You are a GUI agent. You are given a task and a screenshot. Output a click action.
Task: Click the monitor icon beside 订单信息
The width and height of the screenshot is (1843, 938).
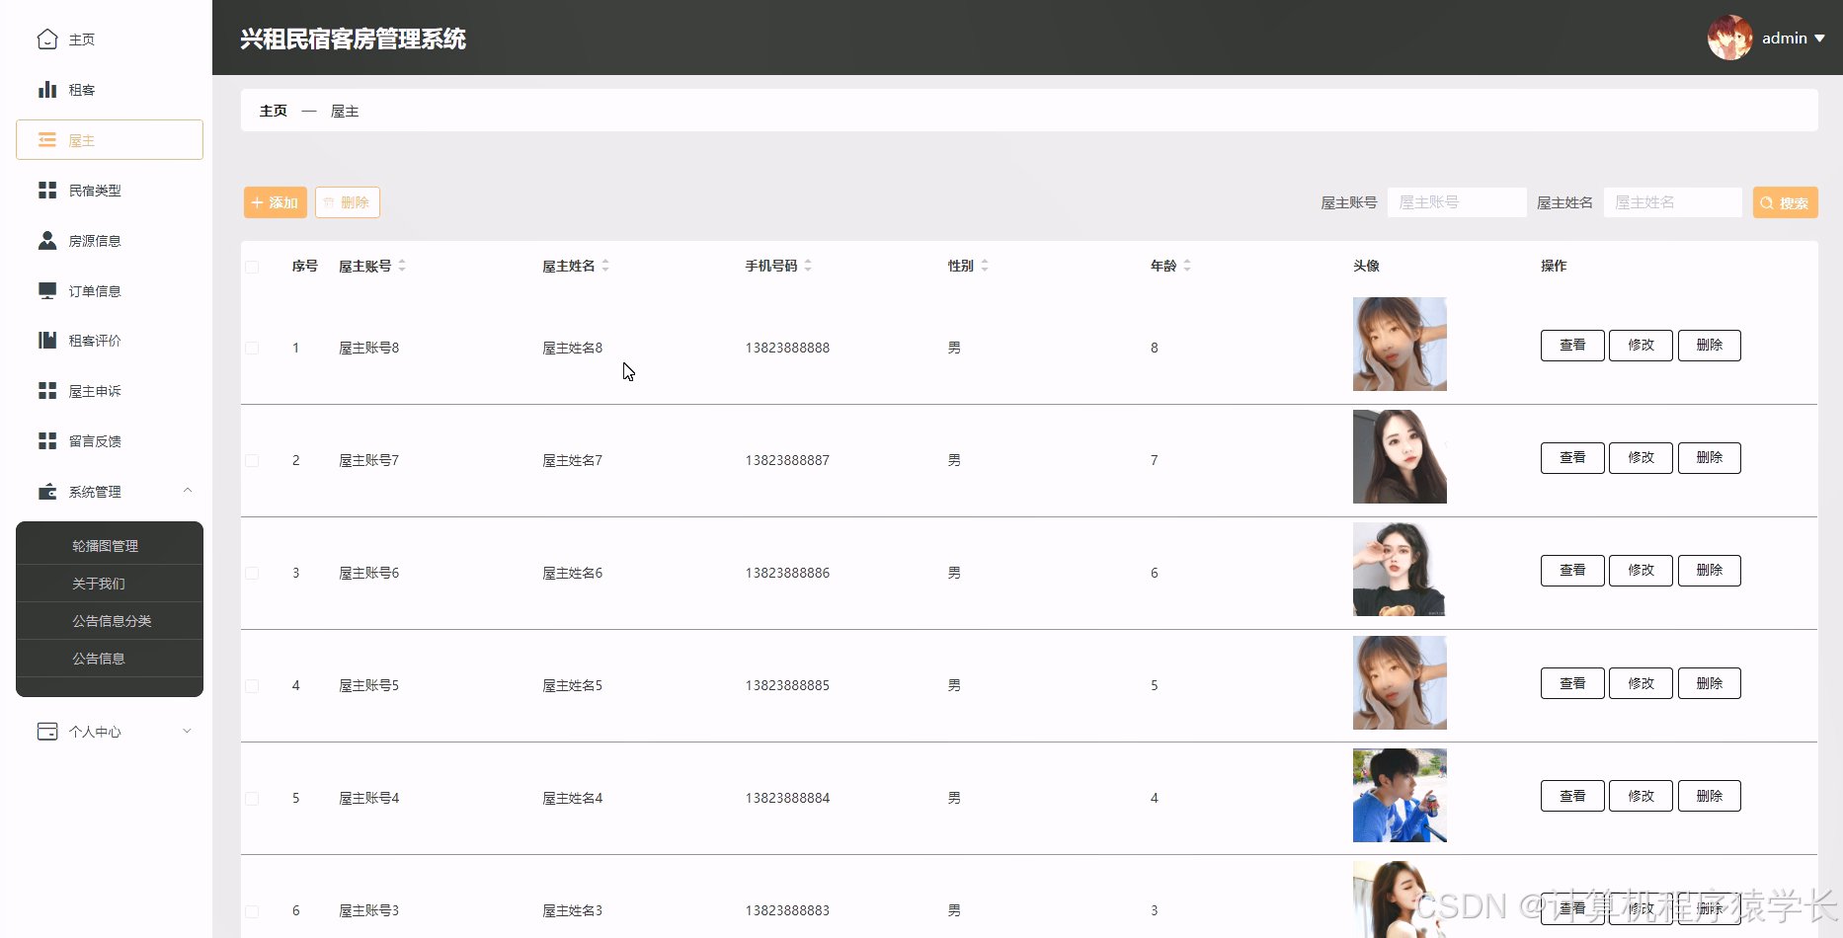[47, 290]
